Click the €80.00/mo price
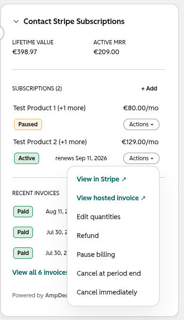This screenshot has width=184, height=320. pyautogui.click(x=141, y=108)
